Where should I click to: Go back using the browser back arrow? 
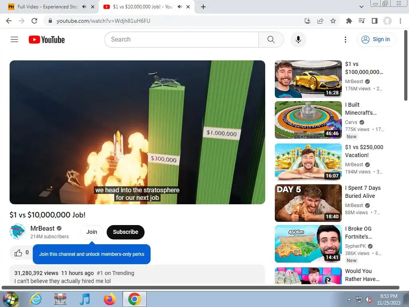click(9, 21)
